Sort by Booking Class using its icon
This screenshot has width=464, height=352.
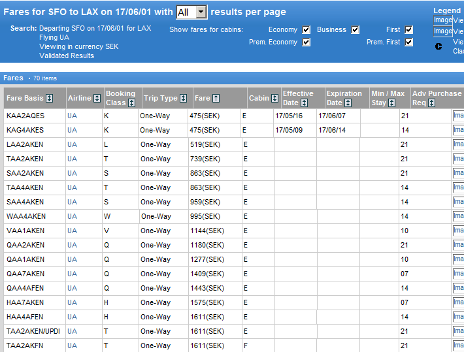point(131,103)
